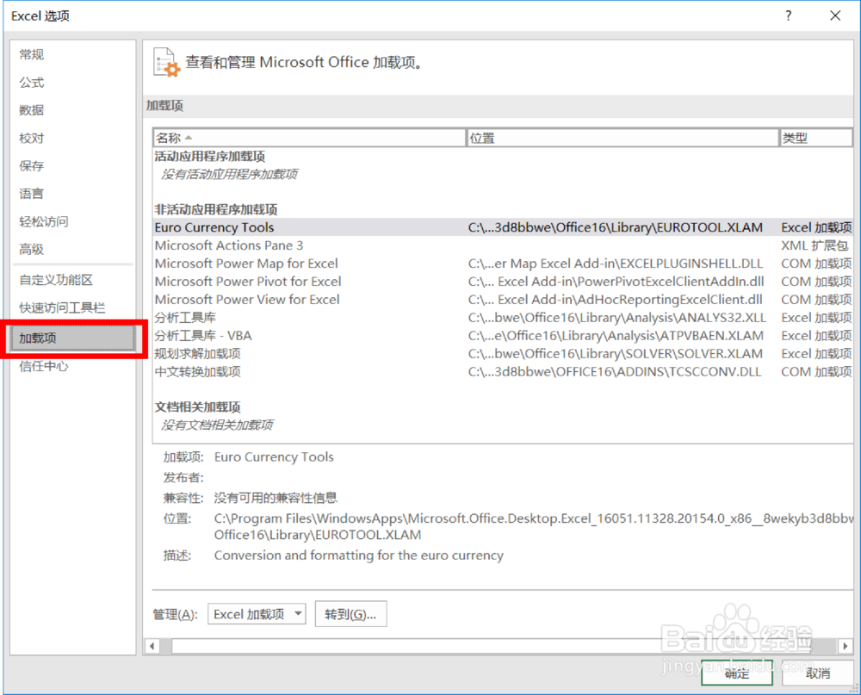Click the 类型 column header

pyautogui.click(x=816, y=138)
